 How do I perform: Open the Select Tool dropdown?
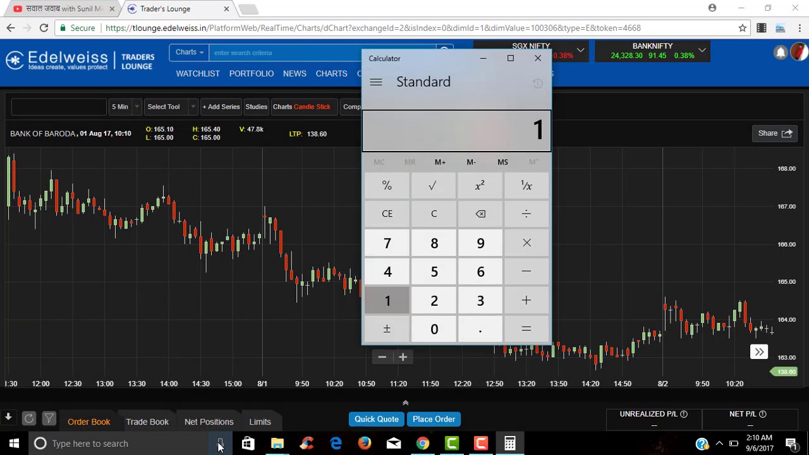click(171, 107)
